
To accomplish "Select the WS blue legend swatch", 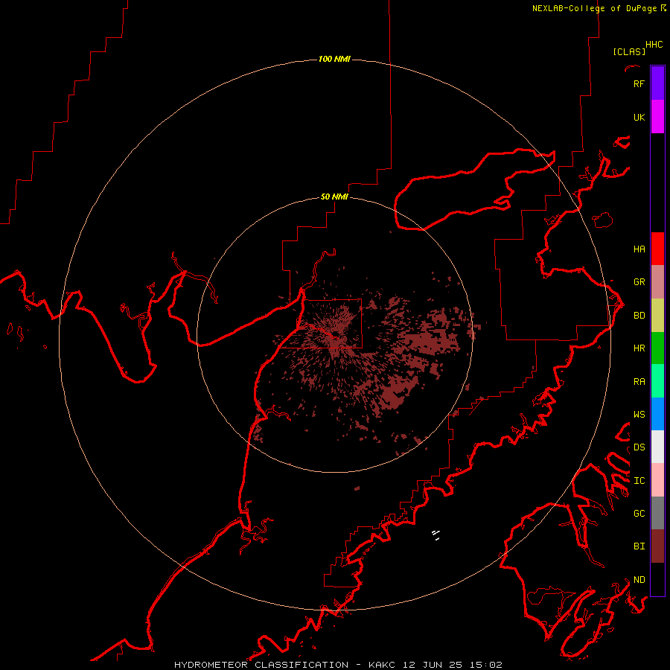I will pos(657,414).
